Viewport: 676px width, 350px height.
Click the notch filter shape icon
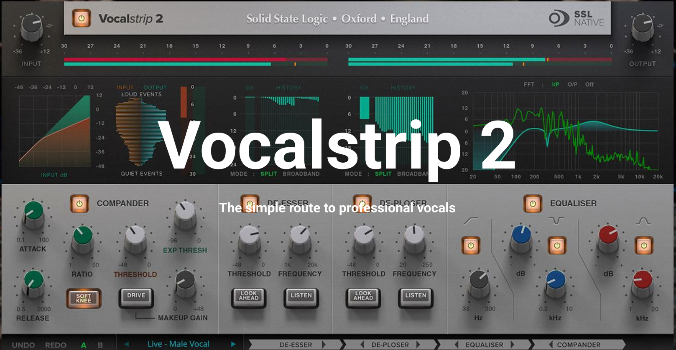(556, 221)
